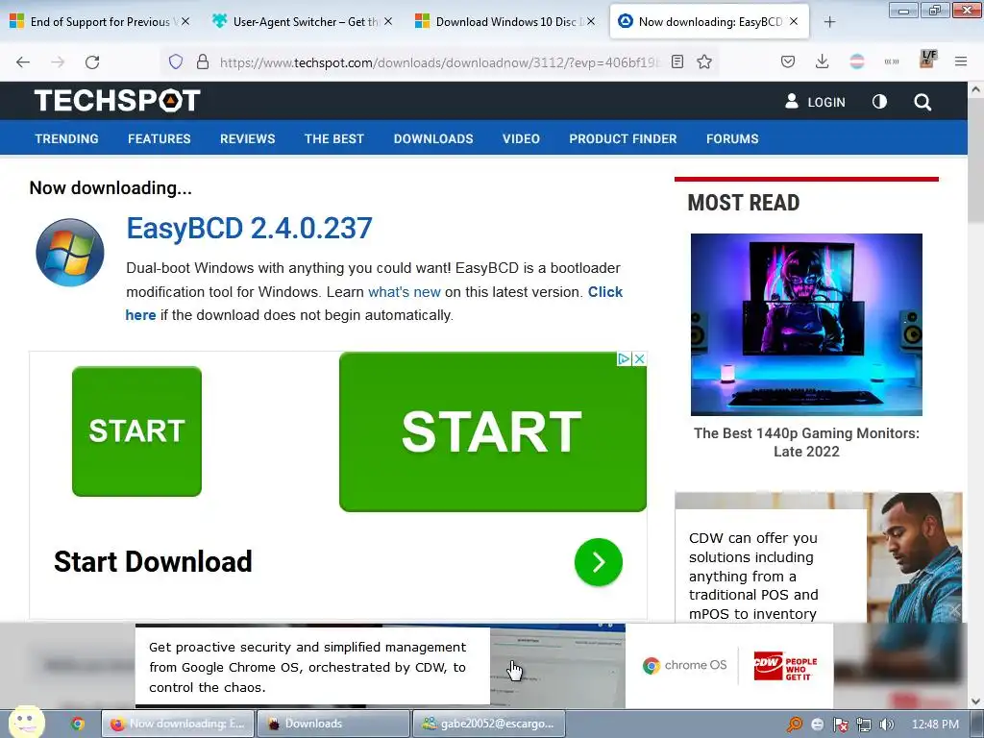Click the volume speaker tray icon
Screen dimensions: 984x738
pyautogui.click(x=887, y=725)
